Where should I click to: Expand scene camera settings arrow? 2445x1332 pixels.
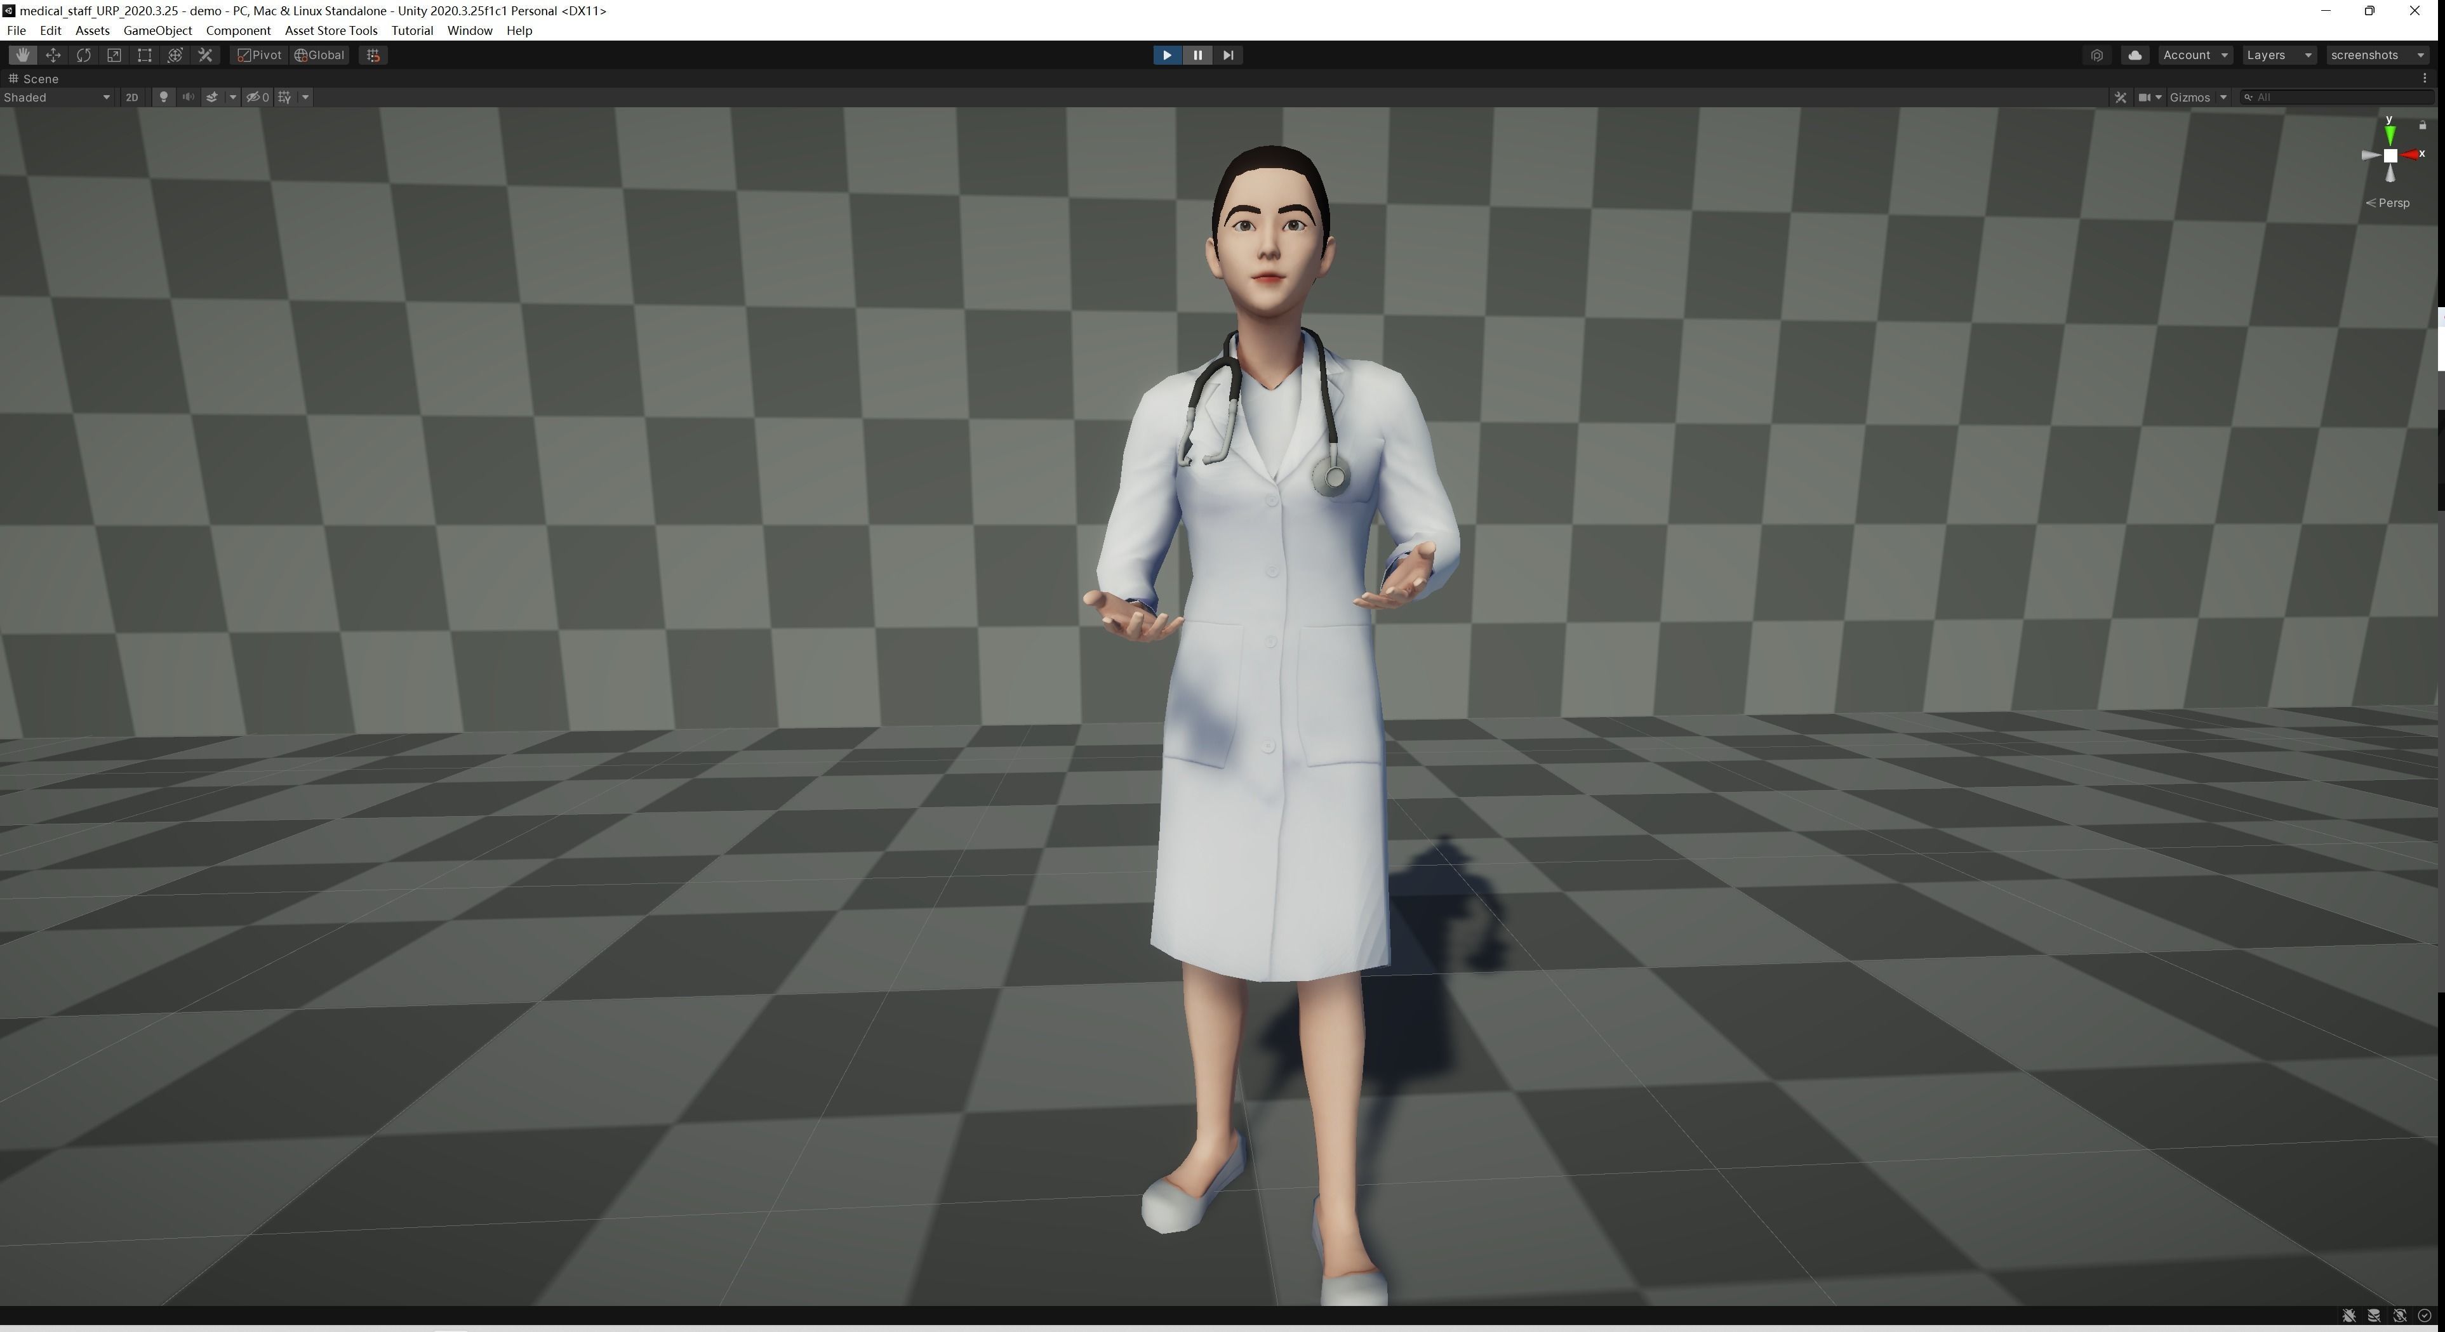pos(2159,96)
